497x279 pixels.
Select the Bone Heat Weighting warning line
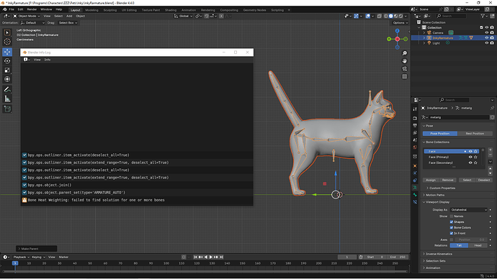137,200
